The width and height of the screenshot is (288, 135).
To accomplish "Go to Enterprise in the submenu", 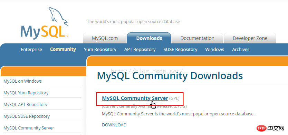I will click(31, 50).
